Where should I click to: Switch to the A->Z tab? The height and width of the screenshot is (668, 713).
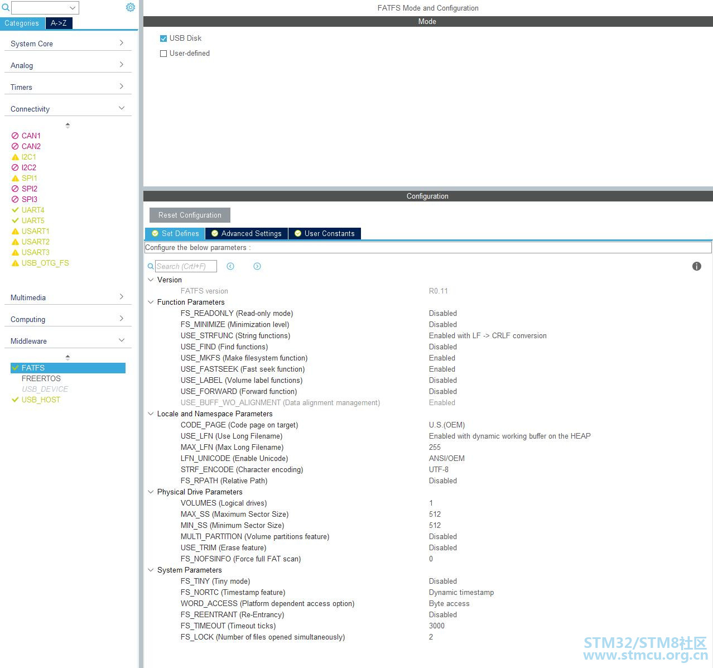click(59, 23)
